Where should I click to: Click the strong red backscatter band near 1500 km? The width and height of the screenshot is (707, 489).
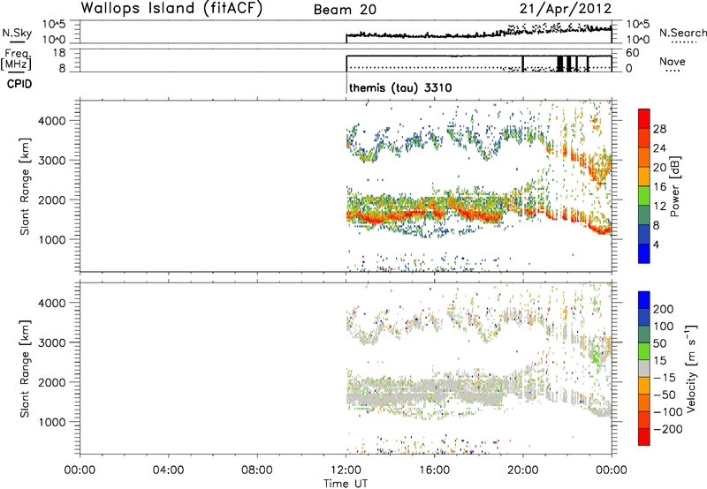[424, 214]
